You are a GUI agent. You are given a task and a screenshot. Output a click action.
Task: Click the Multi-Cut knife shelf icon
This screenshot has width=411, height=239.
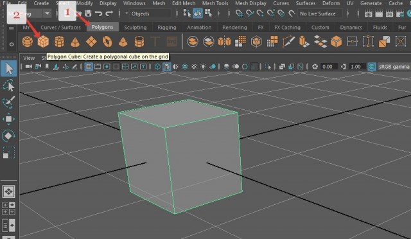point(288,42)
